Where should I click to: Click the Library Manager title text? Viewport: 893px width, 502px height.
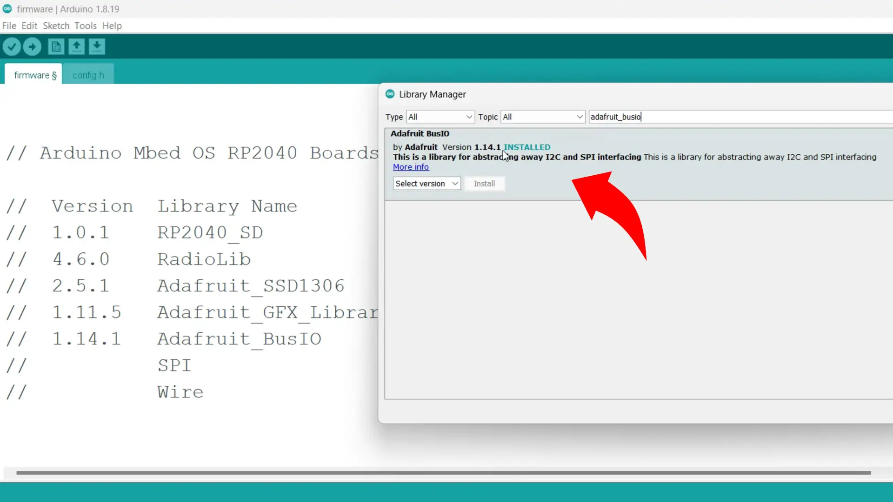coord(432,94)
